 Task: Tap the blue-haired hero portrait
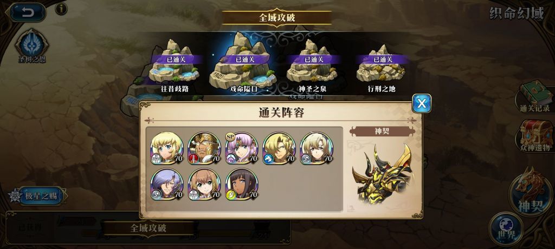[167, 185]
